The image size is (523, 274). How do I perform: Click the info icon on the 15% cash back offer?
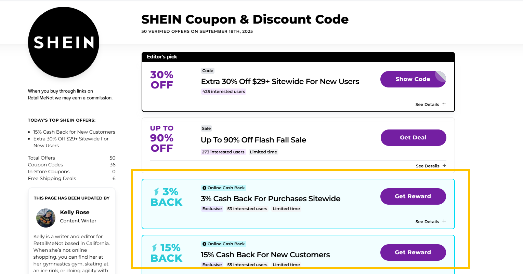[205, 244]
